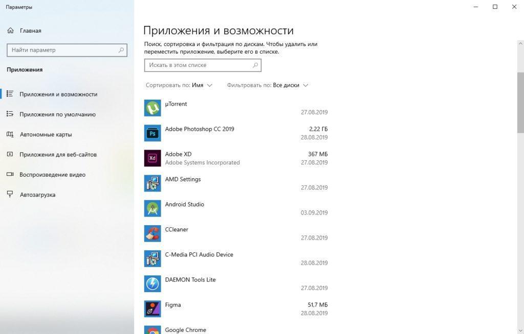
Task: Click the 03.09.2019 install date
Action: point(314,212)
